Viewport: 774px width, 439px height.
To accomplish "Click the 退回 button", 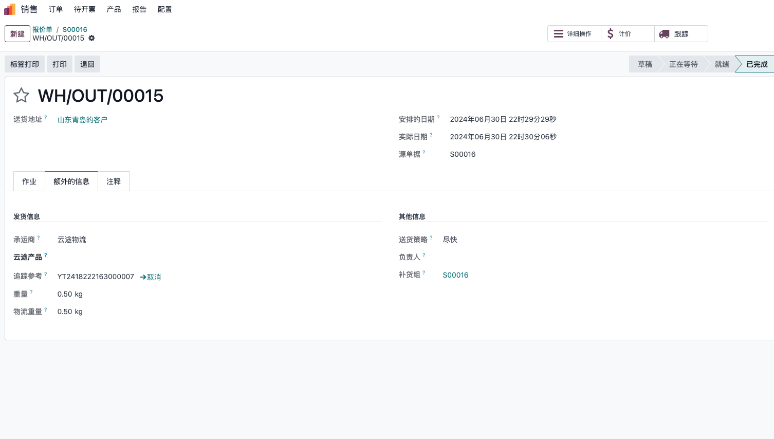I will pyautogui.click(x=87, y=64).
